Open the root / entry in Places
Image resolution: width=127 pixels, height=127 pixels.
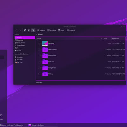(x=25, y=48)
